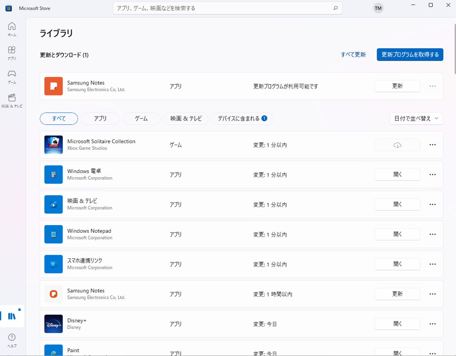Open more options for Windows Notepad
Image resolution: width=456 pixels, height=356 pixels.
pos(433,234)
